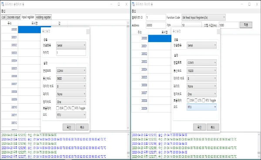
Task: Toggle RTS Toggle in the master dialog
Action: click(x=204, y=100)
